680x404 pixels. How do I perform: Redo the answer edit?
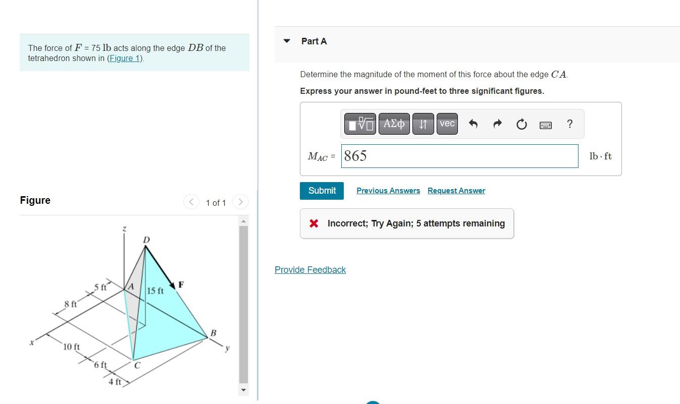tap(497, 124)
